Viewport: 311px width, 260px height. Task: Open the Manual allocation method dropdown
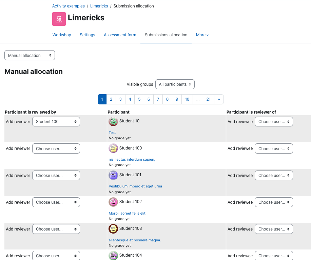pos(30,55)
